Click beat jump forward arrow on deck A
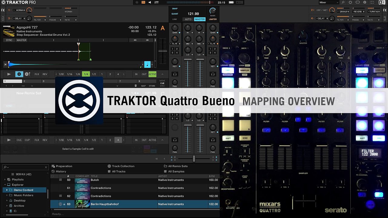 click(x=148, y=40)
